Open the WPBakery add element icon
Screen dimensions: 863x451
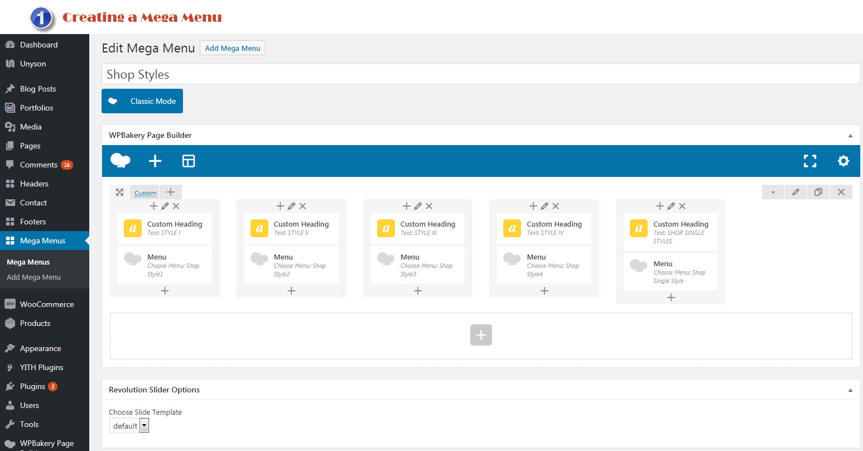[155, 161]
